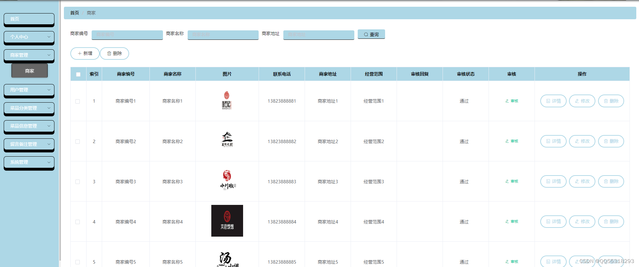Focus the 商家地址 search input
The height and width of the screenshot is (267, 639).
point(319,35)
